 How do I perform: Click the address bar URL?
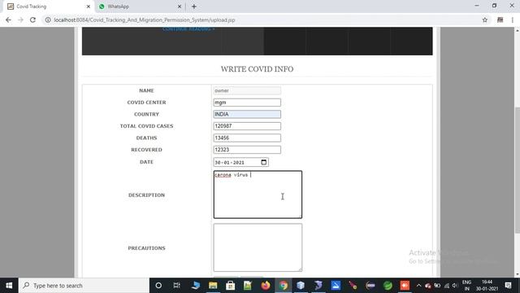(145, 20)
